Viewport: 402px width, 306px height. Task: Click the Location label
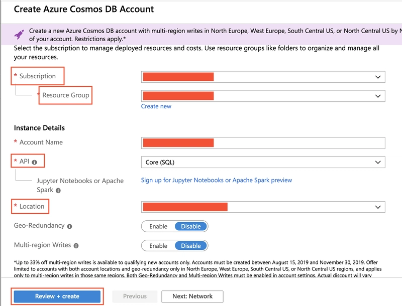pos(32,207)
